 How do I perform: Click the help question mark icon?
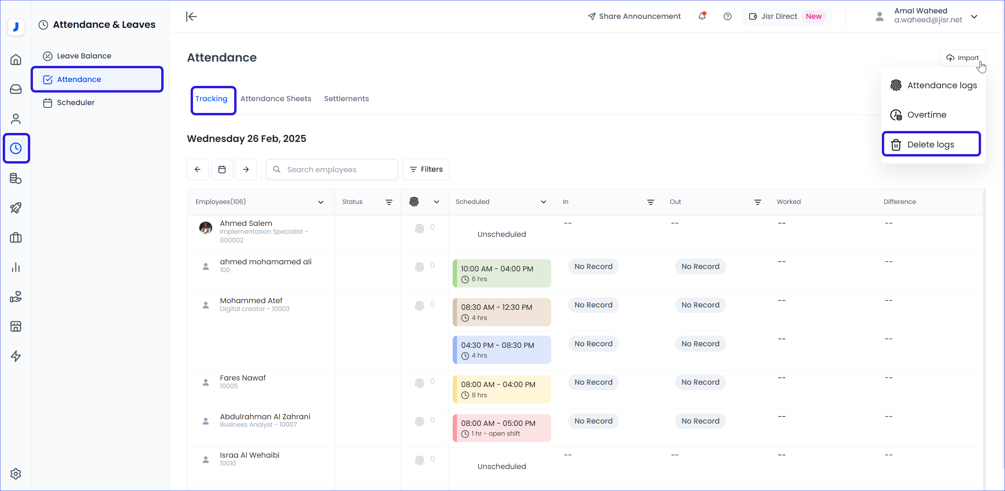[727, 16]
